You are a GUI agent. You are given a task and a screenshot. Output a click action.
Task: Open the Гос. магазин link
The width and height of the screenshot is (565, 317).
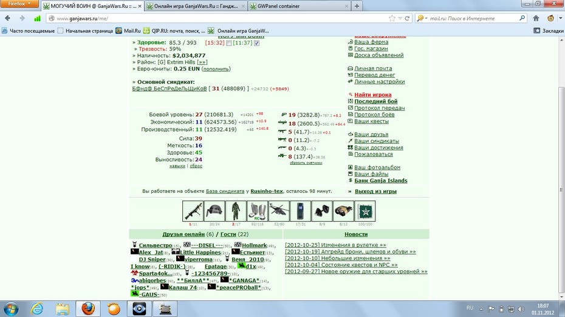[371, 48]
